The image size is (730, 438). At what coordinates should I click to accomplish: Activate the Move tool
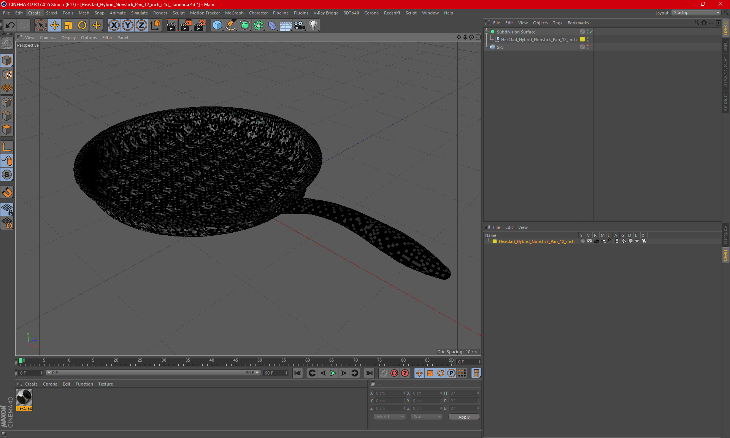pos(55,25)
